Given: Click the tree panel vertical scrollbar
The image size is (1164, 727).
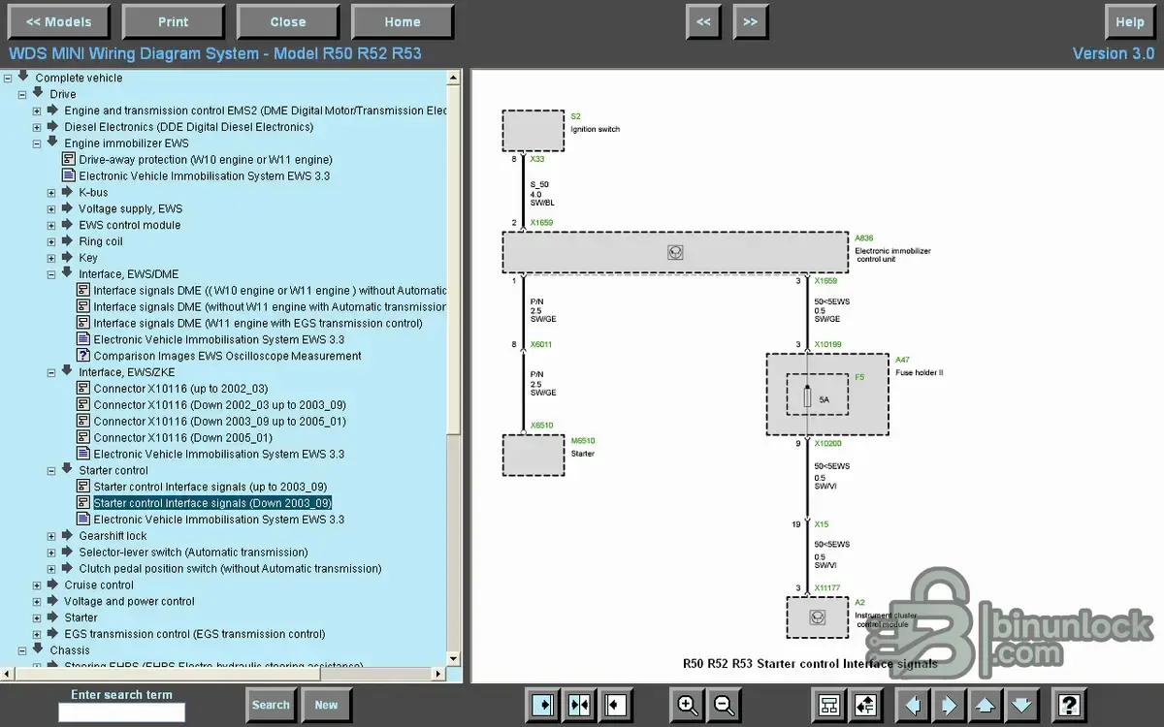Looking at the screenshot, I should pos(454,368).
